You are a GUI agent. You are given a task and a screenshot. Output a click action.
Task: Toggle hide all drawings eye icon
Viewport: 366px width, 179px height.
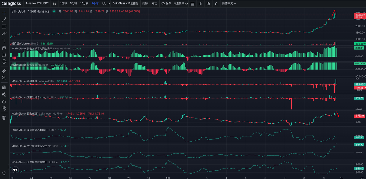tap(4, 108)
